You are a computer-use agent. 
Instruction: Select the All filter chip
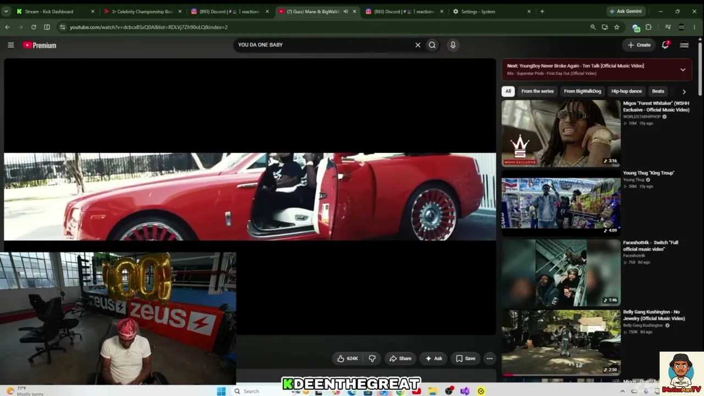click(x=508, y=91)
